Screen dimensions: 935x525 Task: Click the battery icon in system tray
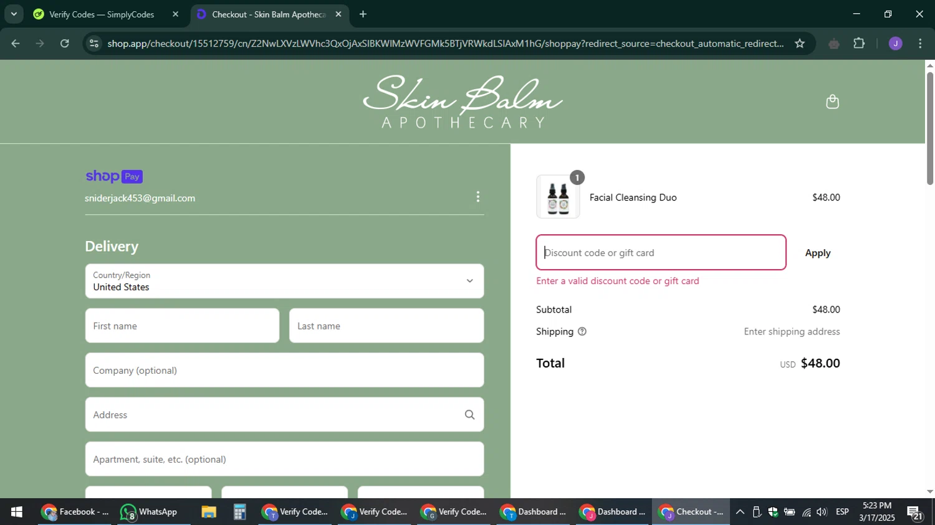coord(789,512)
